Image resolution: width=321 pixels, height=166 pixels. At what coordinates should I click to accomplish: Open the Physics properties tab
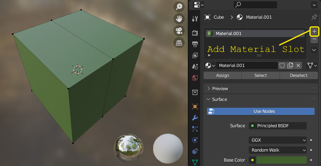click(x=195, y=140)
